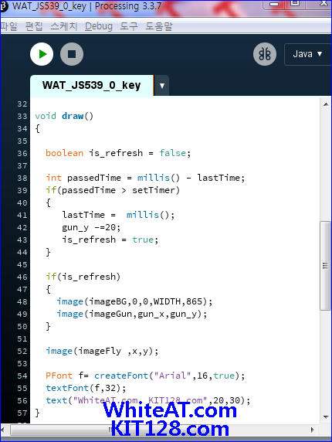The height and width of the screenshot is (442, 332).
Task: Run the sketch with the play button
Action: 42,54
